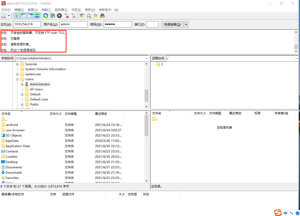Select the Application Data folder row
This screenshot has width=300, height=216.
[x=72, y=146]
